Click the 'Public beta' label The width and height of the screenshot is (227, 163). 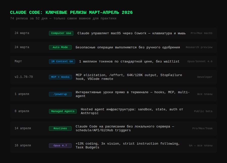(x=203, y=111)
